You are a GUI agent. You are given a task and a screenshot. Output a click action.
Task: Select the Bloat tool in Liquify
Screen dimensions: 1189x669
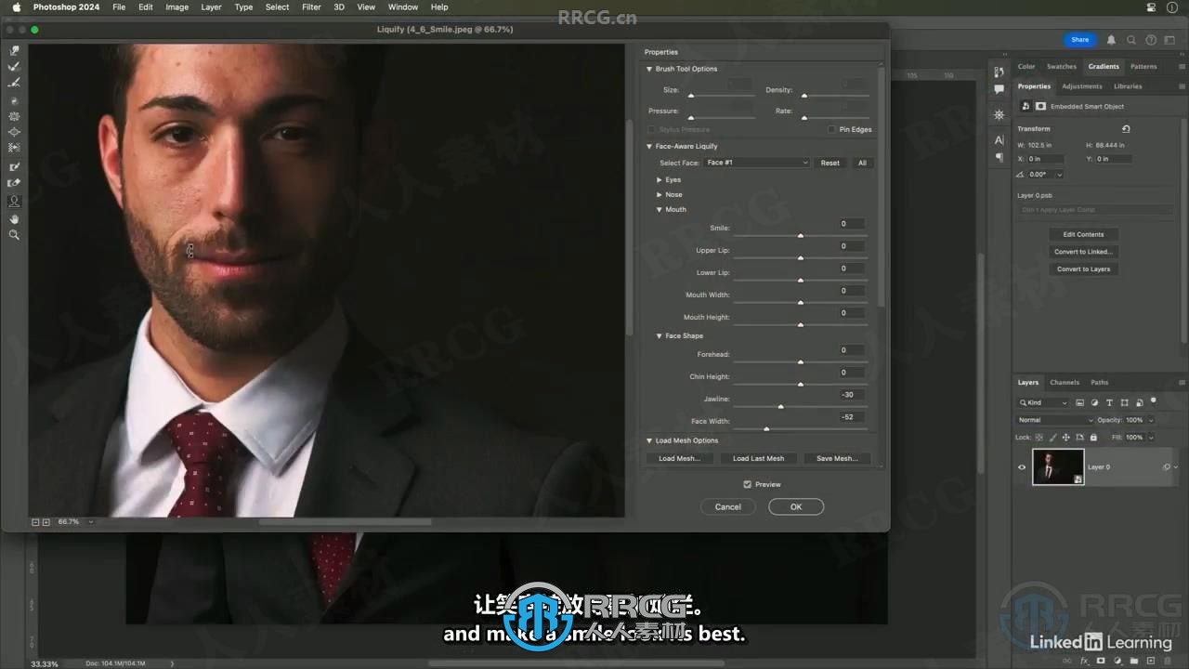(x=14, y=132)
